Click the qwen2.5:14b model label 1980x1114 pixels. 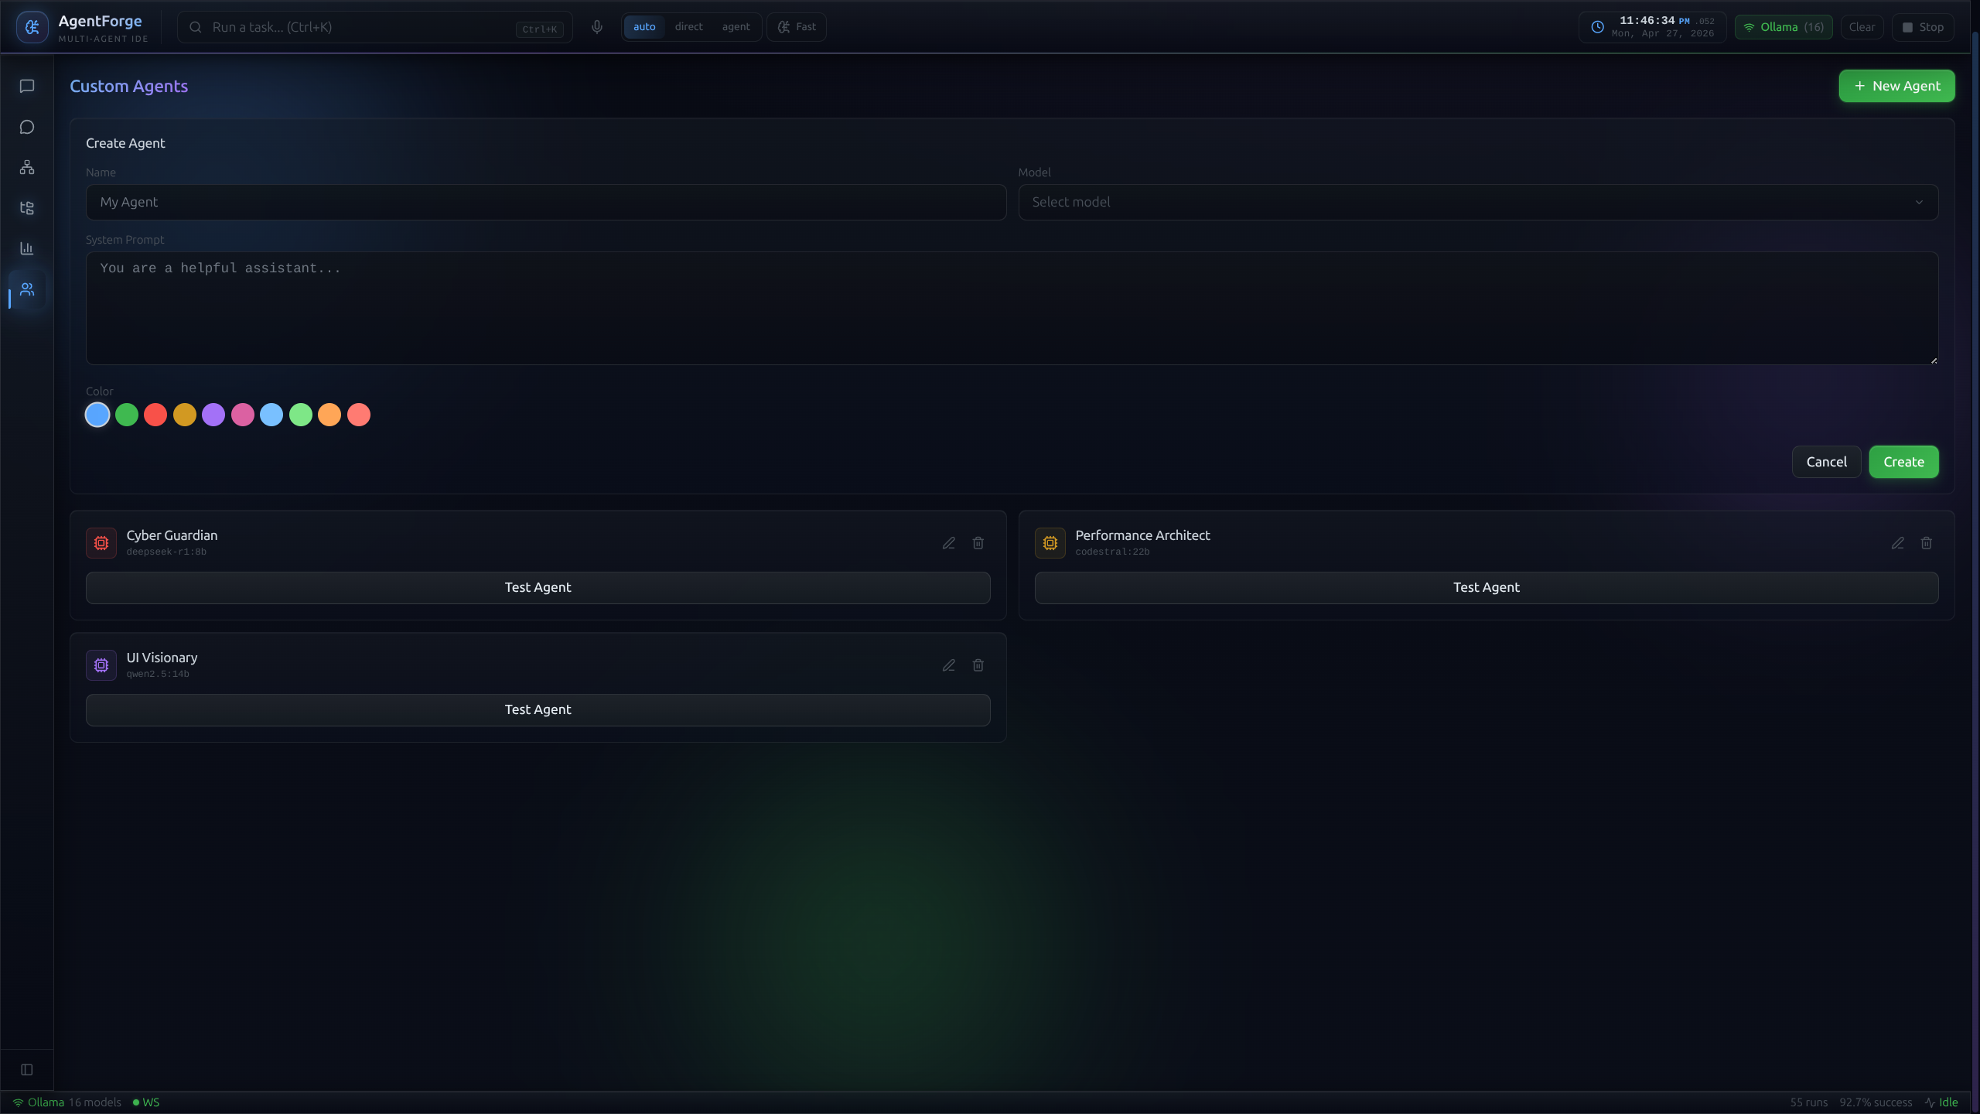158,674
